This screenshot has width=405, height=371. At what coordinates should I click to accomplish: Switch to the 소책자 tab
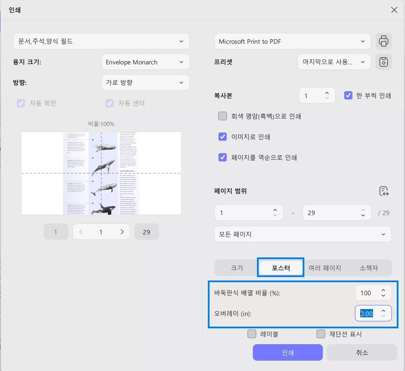[369, 268]
